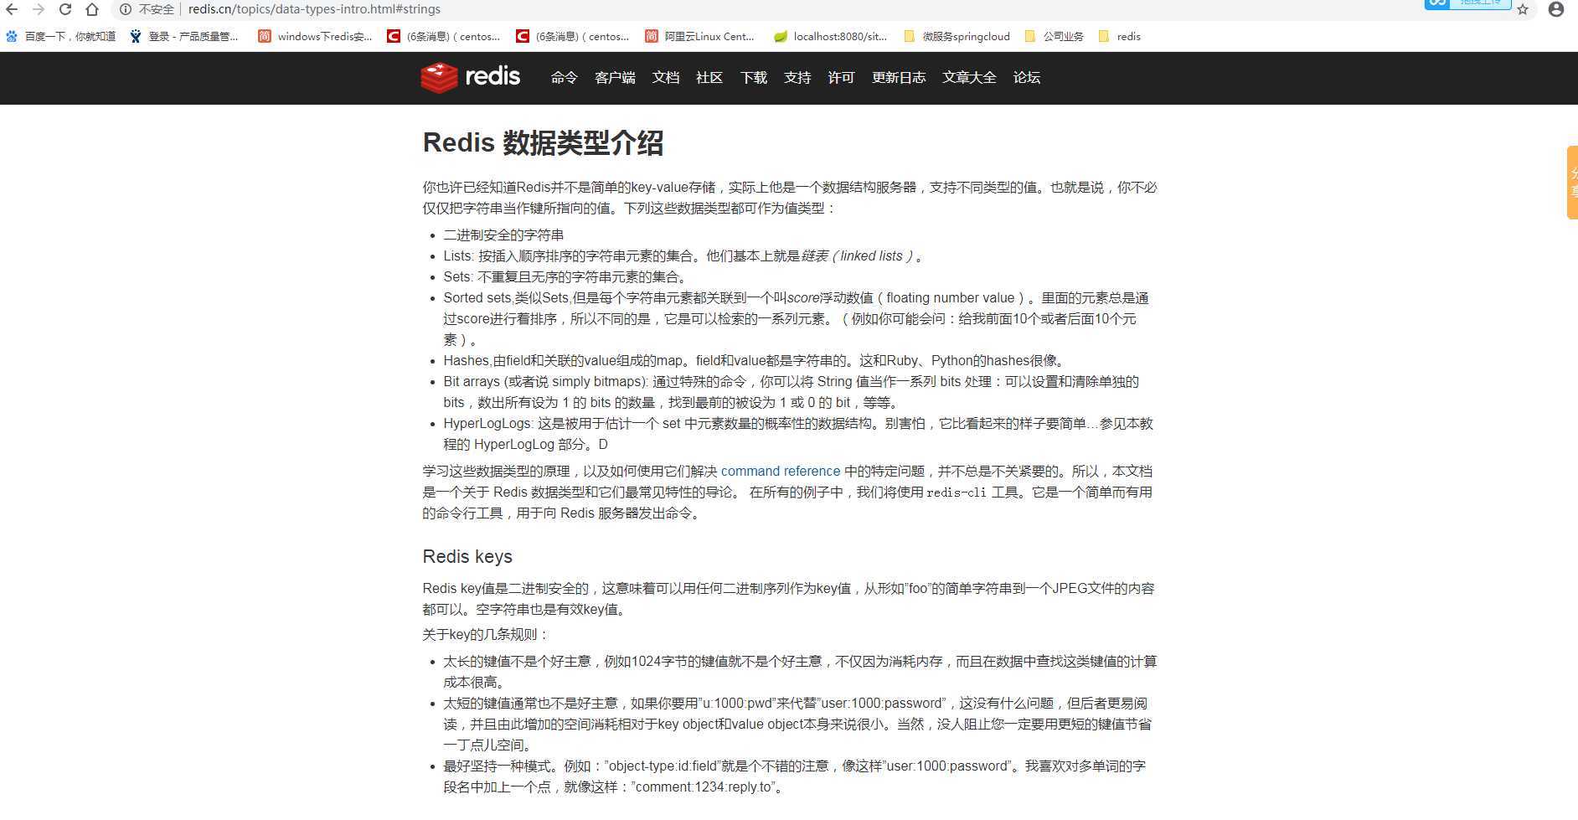Screen dimensions: 1578x820
Task: Open the 文档 navigation item
Action: [666, 77]
